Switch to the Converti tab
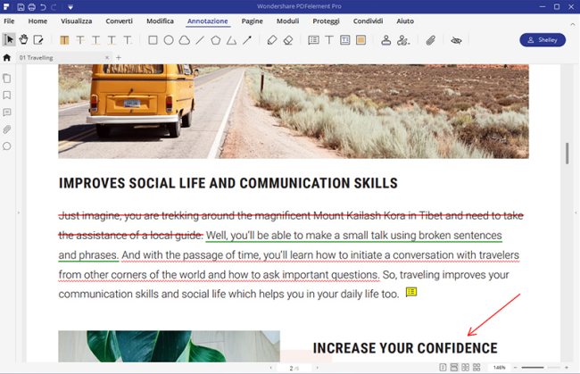 [x=119, y=20]
